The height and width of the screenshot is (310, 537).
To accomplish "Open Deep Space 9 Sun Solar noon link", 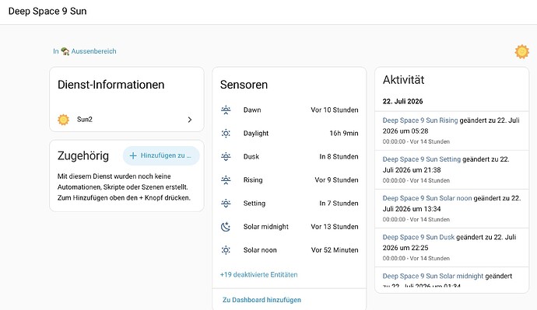I will (x=427, y=198).
